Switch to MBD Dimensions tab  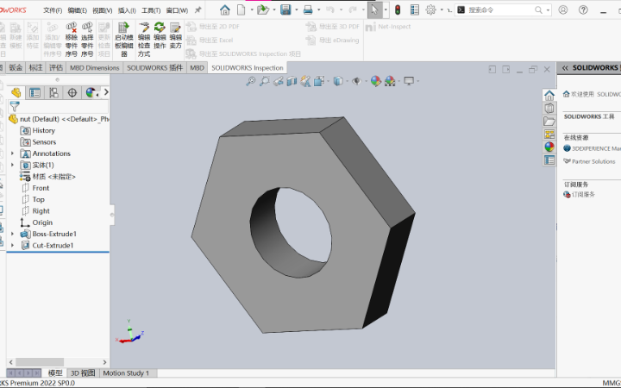(94, 68)
